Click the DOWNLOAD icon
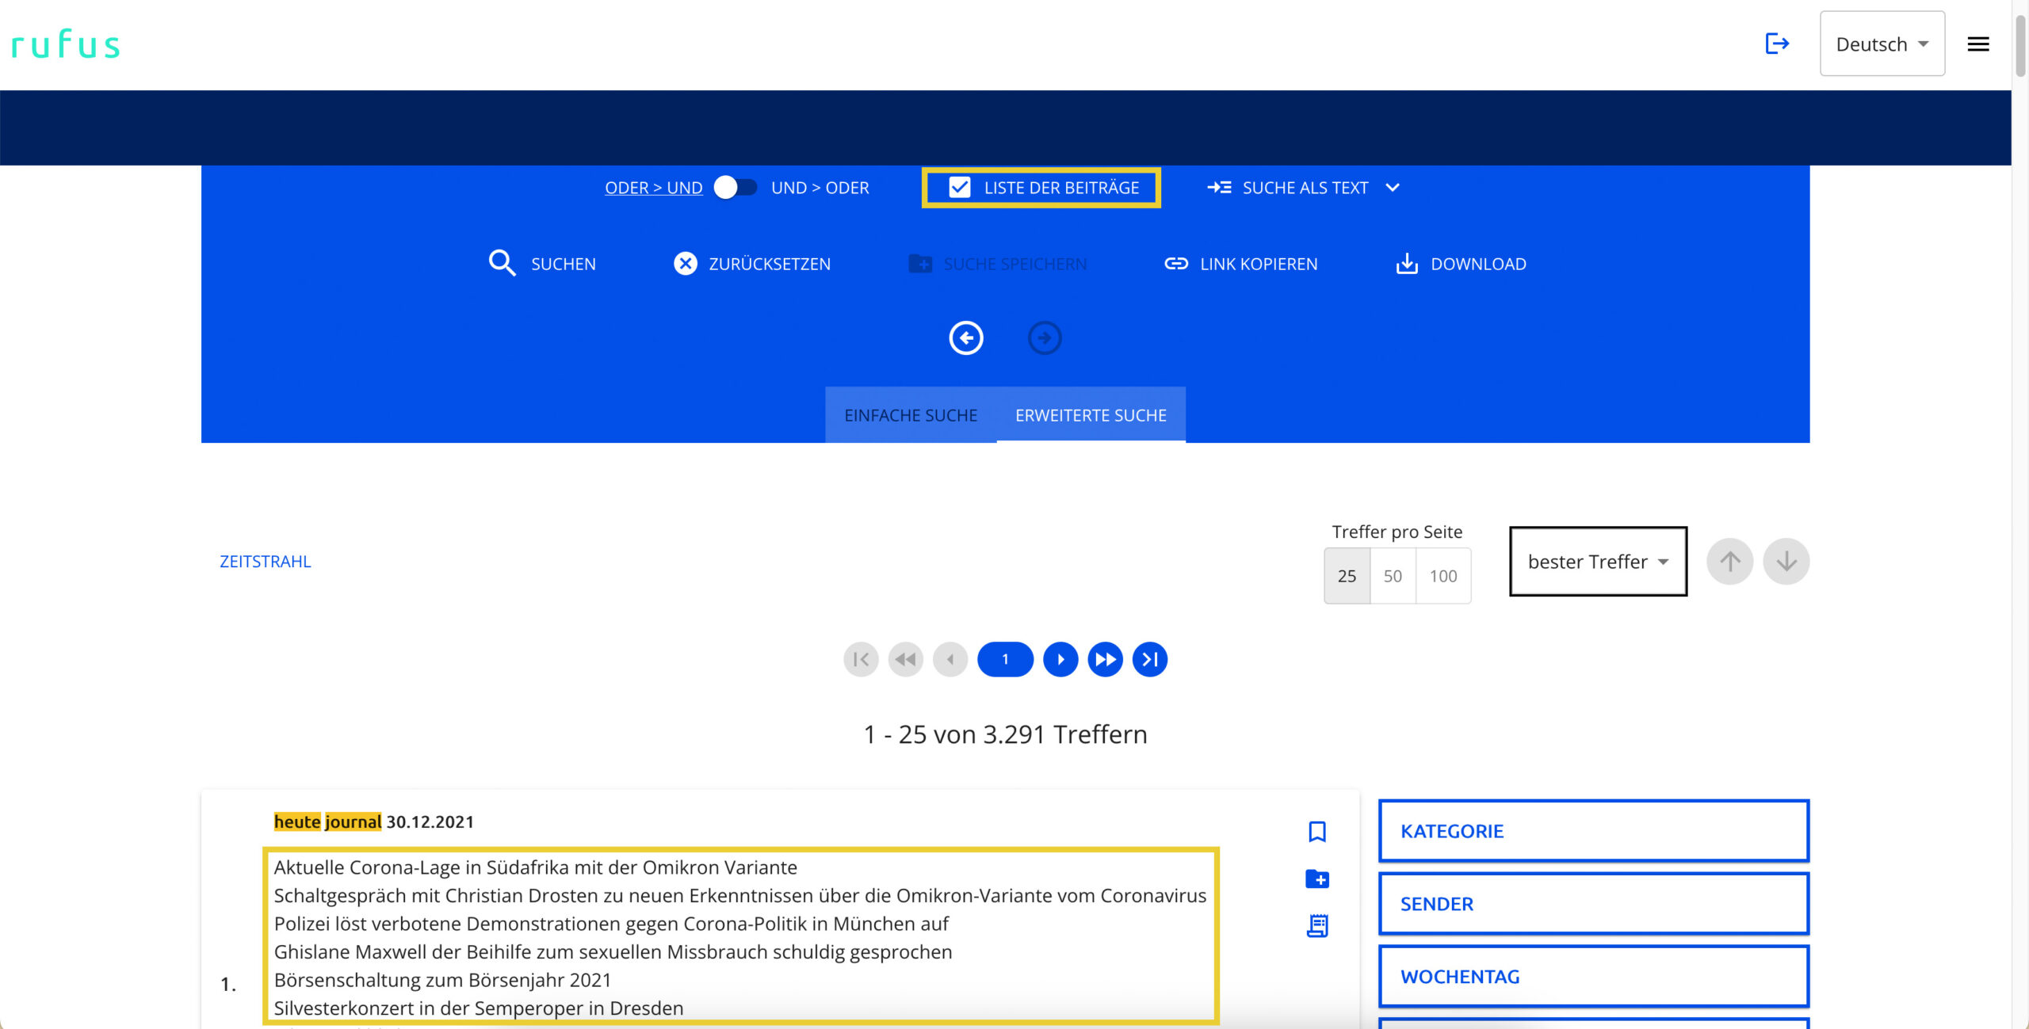2029x1029 pixels. (x=1407, y=263)
